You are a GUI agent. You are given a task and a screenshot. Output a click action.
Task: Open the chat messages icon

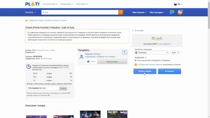[x=172, y=12]
